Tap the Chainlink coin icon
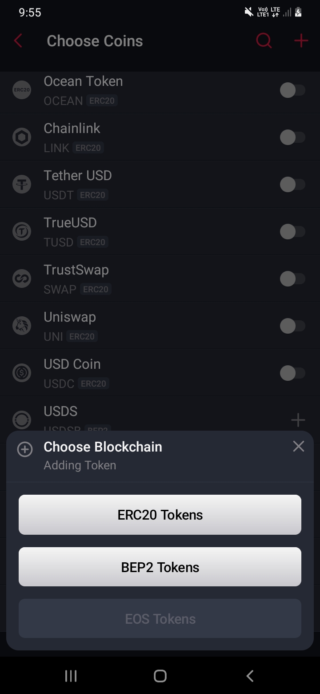Screen dimensions: 320x694 click(x=22, y=137)
